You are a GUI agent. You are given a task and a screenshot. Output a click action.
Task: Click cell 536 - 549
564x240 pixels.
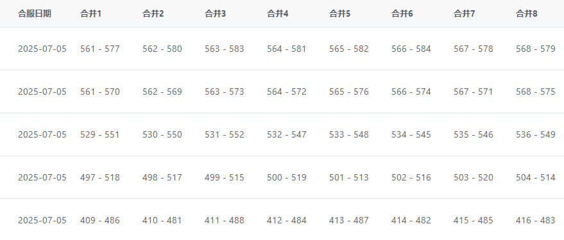click(536, 134)
